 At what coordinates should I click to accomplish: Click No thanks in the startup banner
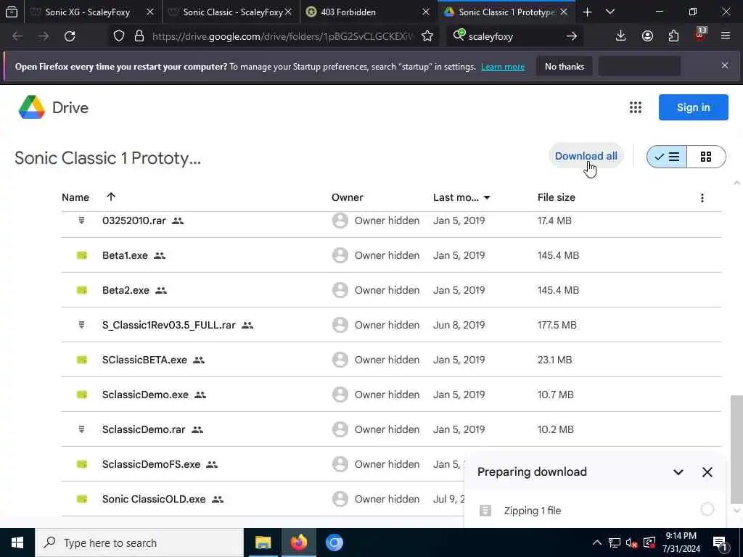coord(564,67)
